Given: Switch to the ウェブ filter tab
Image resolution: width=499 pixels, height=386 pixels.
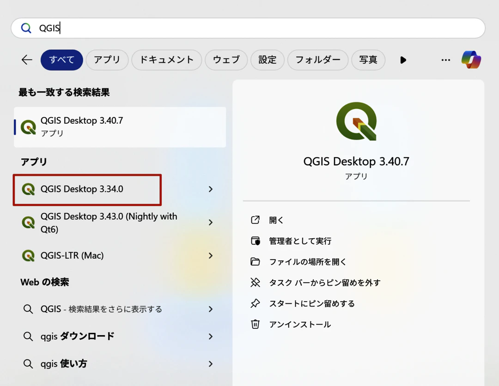Looking at the screenshot, I should (x=226, y=60).
